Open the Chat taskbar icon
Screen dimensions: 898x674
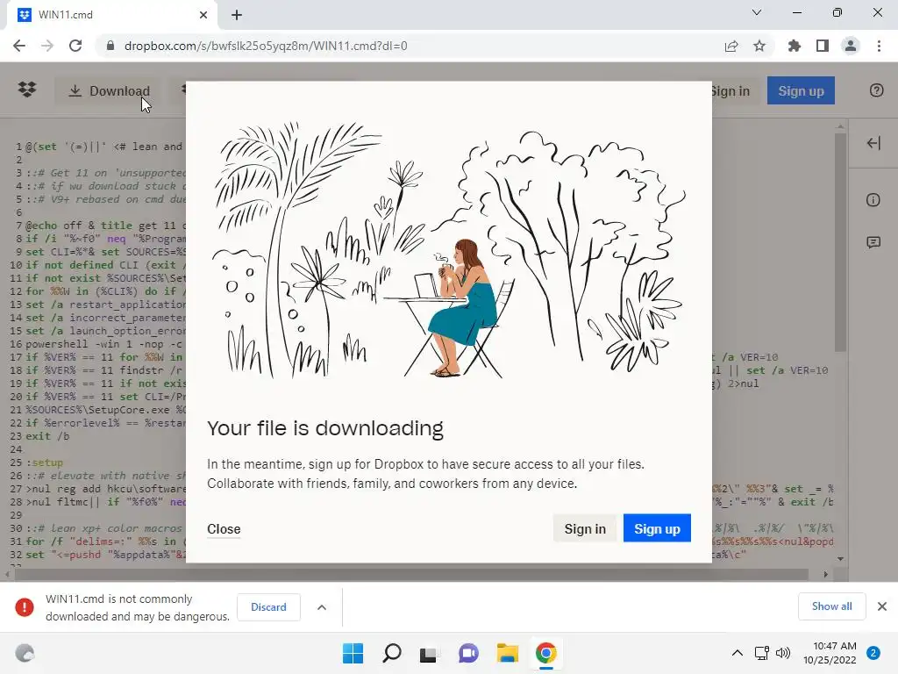(x=468, y=653)
